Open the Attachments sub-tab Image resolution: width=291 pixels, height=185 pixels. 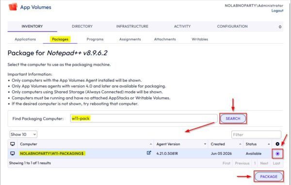(x=165, y=39)
